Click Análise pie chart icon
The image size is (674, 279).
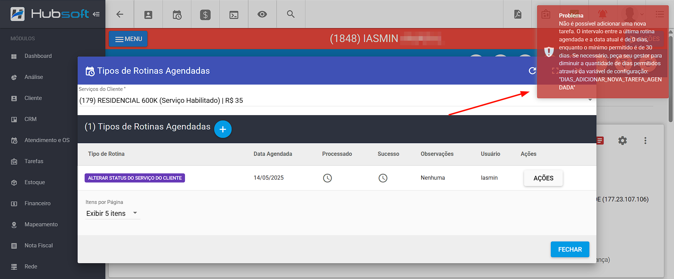[x=14, y=77]
